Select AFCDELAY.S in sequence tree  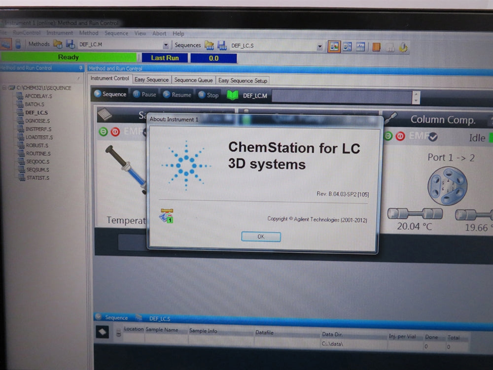point(38,96)
